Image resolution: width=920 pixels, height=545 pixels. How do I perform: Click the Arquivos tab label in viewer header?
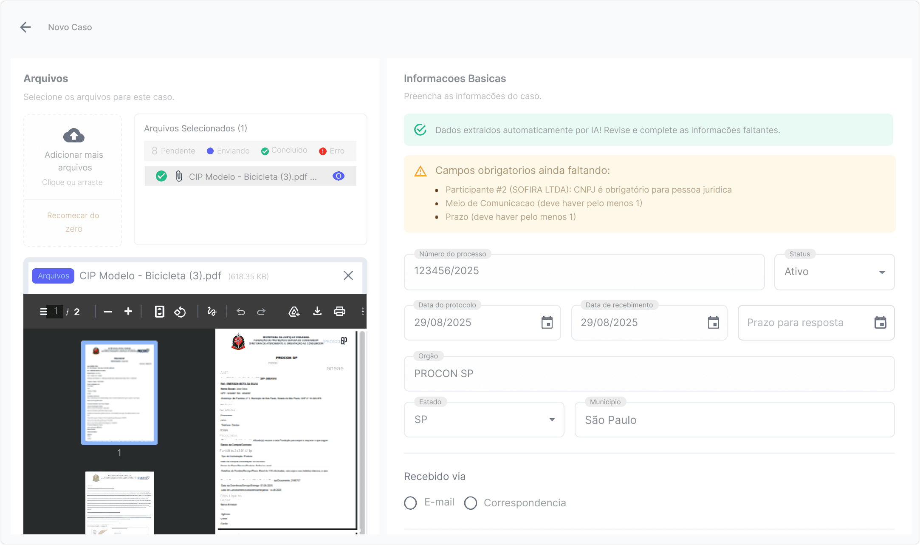(x=53, y=276)
